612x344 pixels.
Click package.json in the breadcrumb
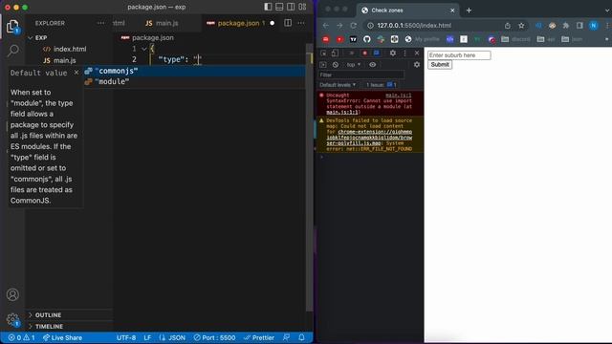pos(153,38)
